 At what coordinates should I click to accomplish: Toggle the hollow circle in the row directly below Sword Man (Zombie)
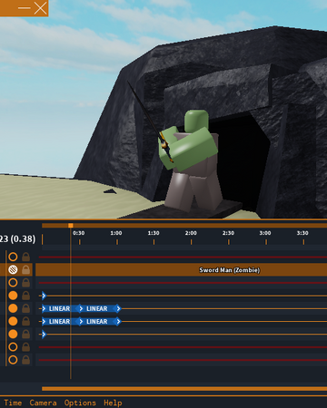coord(13,283)
